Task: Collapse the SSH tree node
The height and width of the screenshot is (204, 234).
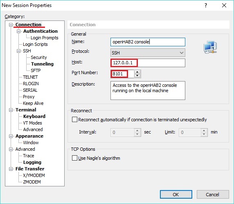Action: [x=18, y=51]
